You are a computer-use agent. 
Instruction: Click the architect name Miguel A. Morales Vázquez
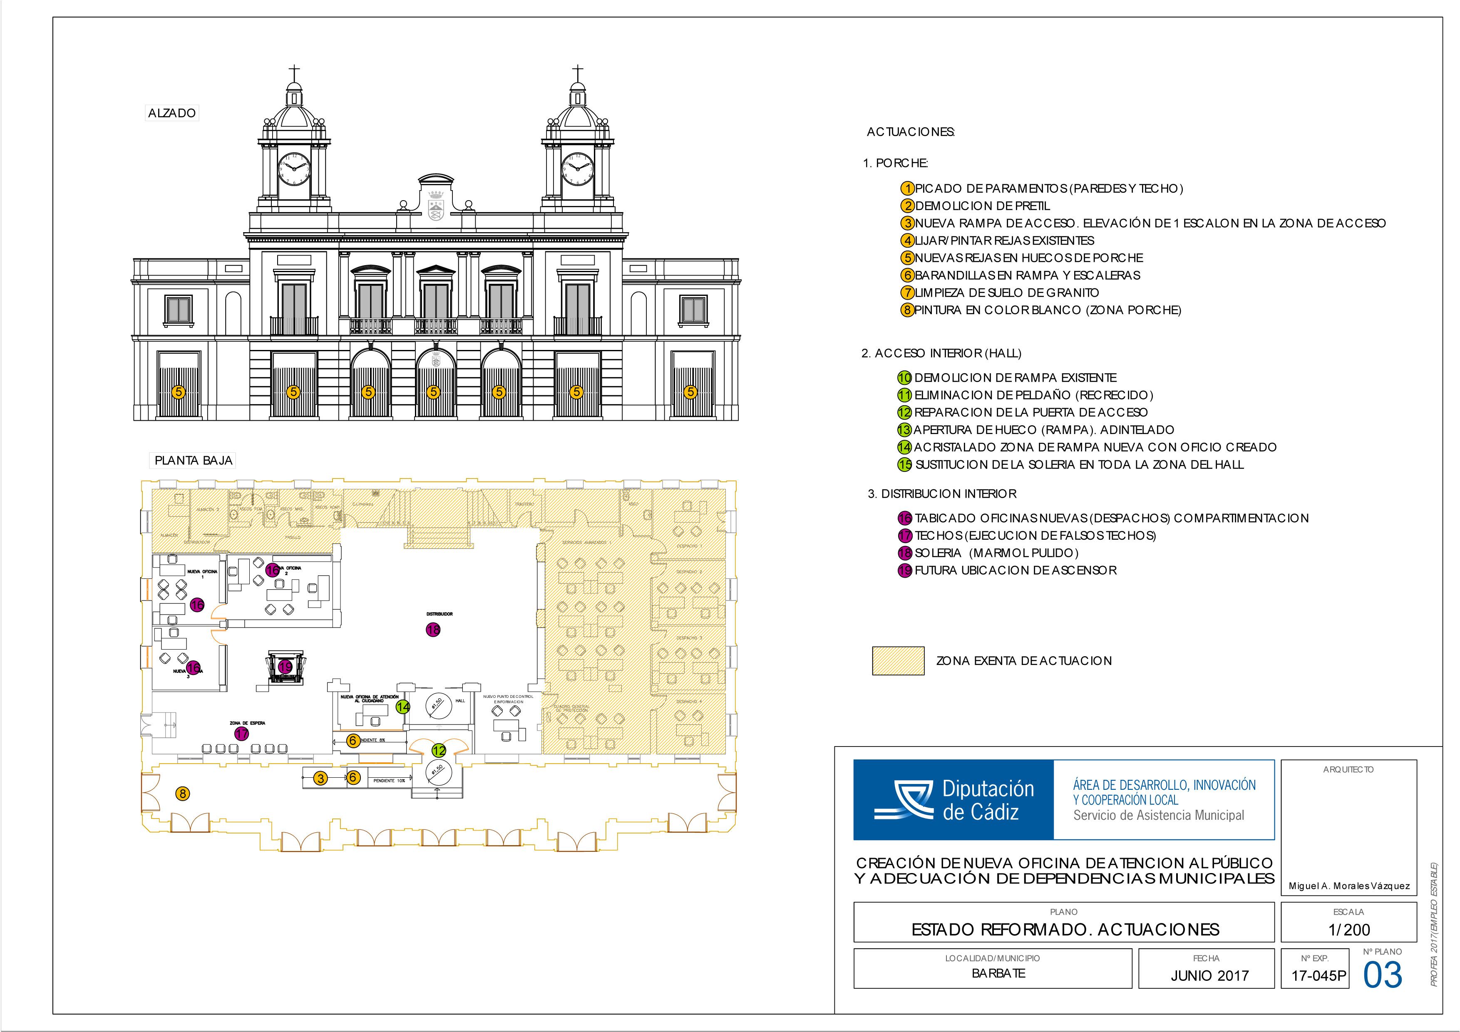tap(1349, 886)
